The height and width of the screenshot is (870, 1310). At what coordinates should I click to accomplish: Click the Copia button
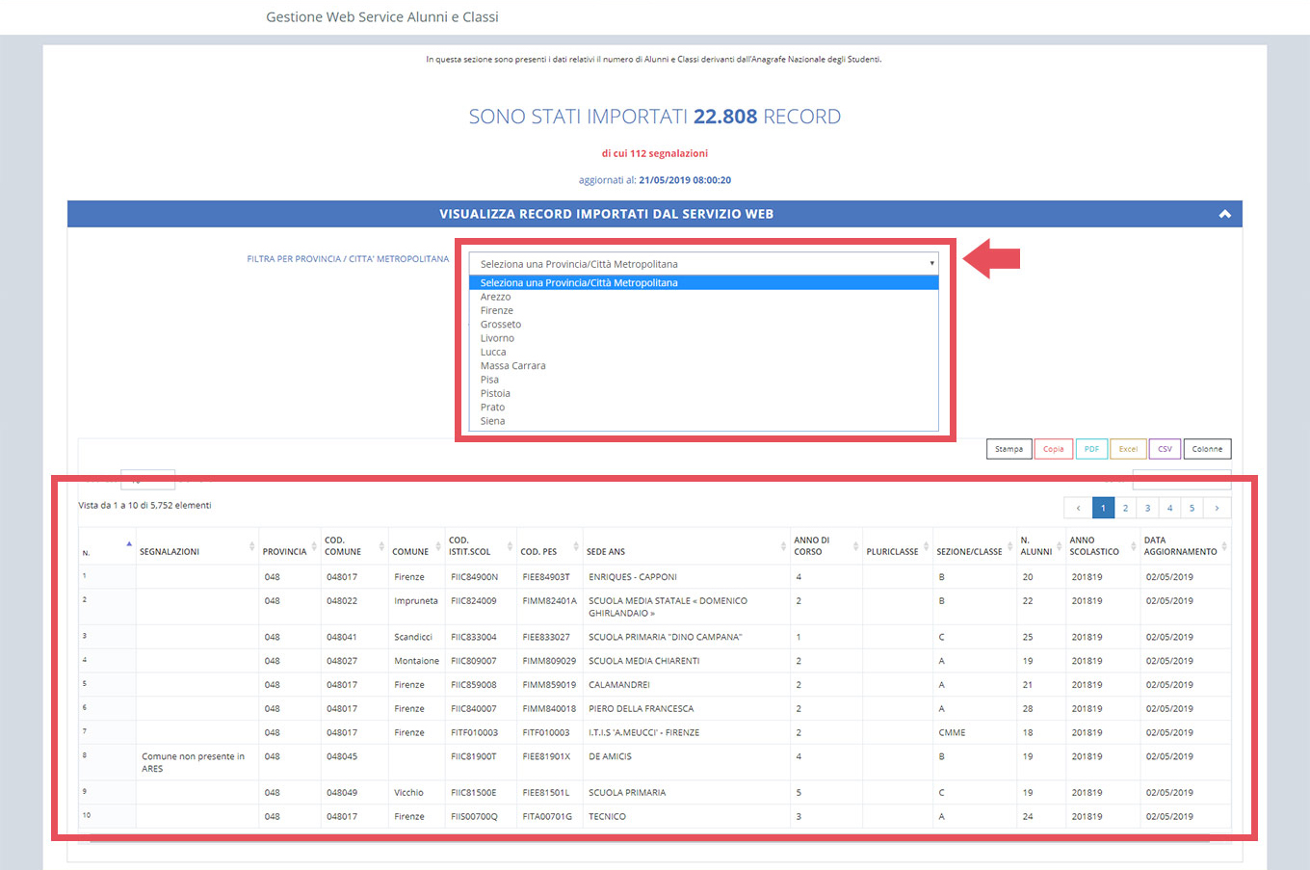pyautogui.click(x=1053, y=449)
